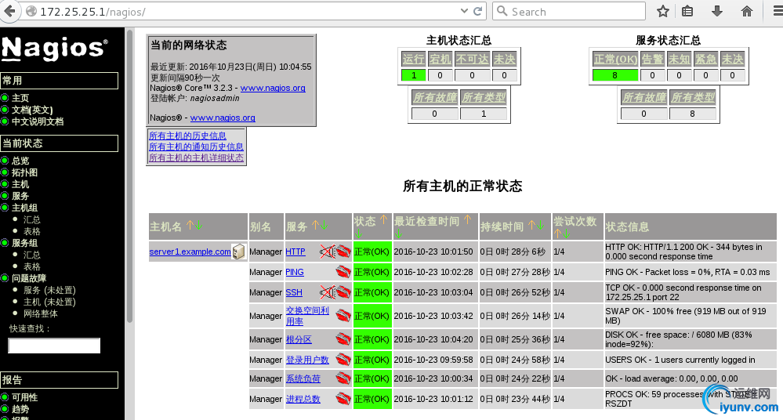Sort 主机名 column descending with down arrow
Image resolution: width=783 pixels, height=420 pixels.
click(198, 225)
